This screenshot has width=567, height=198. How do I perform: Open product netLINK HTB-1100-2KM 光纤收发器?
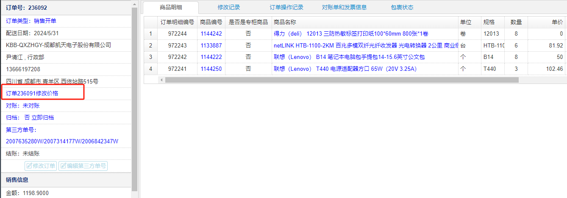click(x=366, y=45)
